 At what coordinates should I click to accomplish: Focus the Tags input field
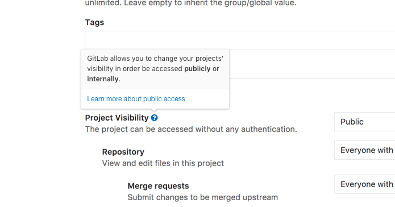pos(240,40)
